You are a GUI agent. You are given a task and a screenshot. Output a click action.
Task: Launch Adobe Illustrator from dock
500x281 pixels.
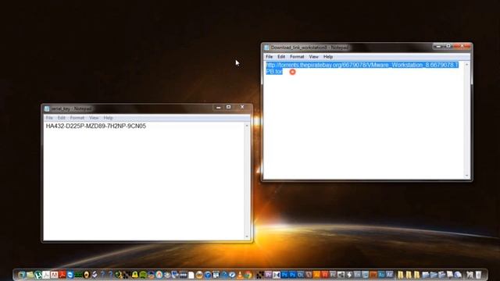pyautogui.click(x=316, y=274)
